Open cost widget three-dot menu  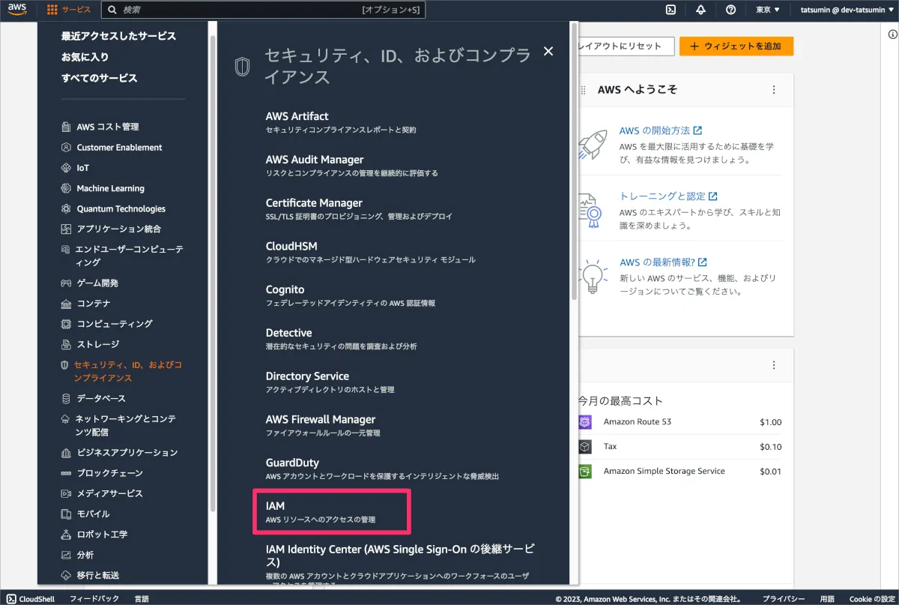click(774, 365)
